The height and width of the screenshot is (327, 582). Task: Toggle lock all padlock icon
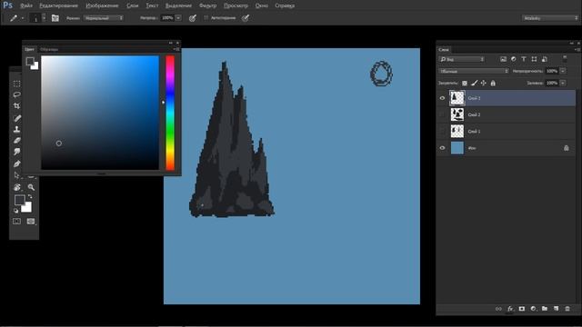coord(493,83)
